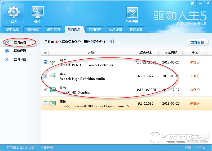Click 未备份 status in 网卡 row
This screenshot has height=151, width=212.
[195, 62]
